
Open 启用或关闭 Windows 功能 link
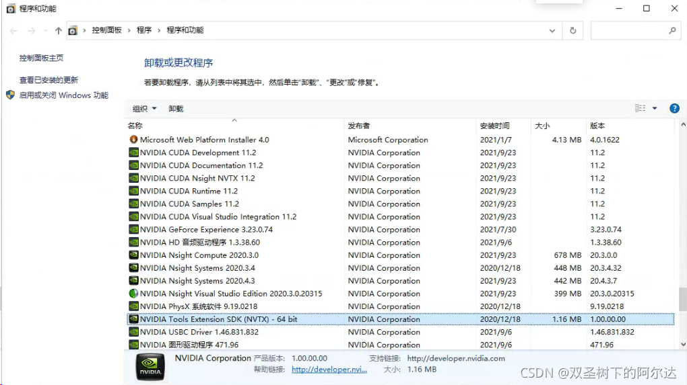63,95
